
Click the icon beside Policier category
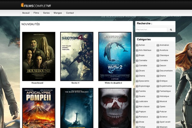point(158,112)
